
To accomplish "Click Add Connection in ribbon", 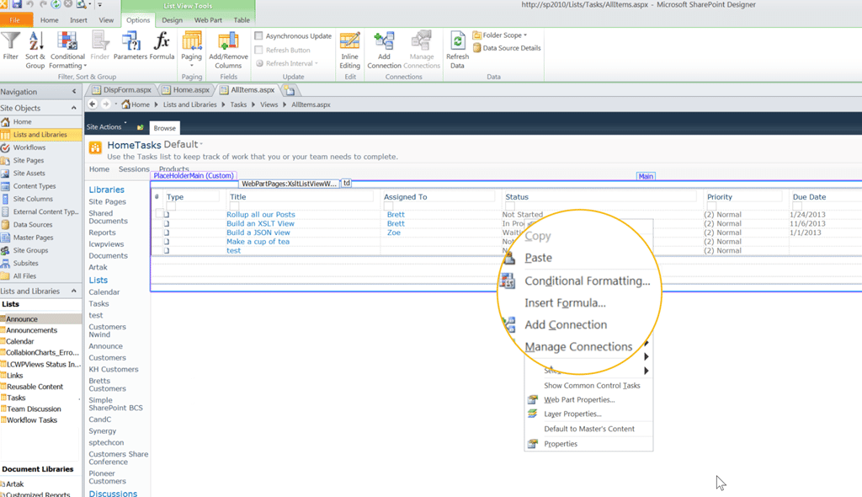I will [384, 50].
